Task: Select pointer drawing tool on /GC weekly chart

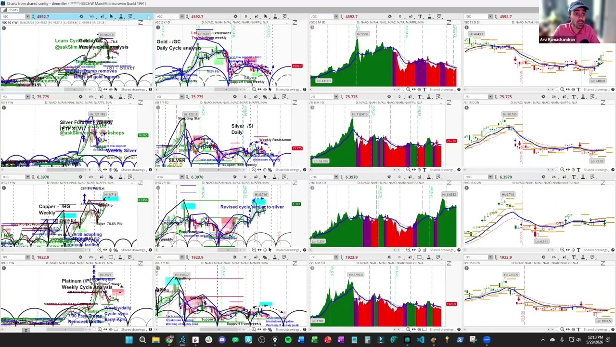Action: click(111, 16)
